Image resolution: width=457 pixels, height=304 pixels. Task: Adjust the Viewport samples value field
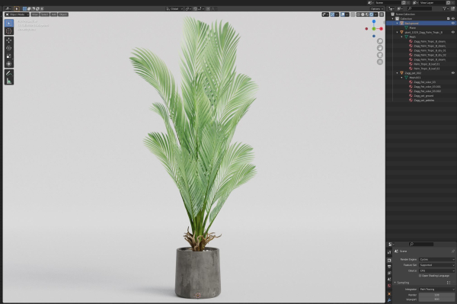point(436,299)
